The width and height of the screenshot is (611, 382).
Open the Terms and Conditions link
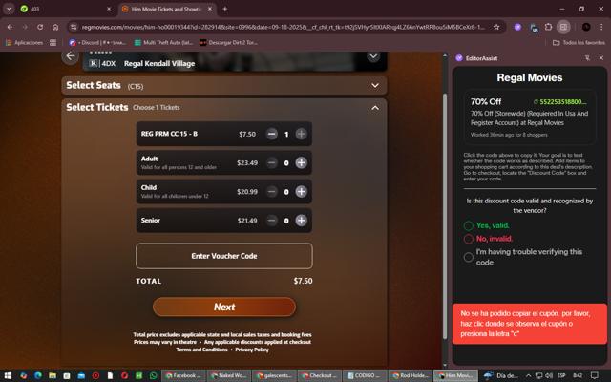[x=201, y=350]
